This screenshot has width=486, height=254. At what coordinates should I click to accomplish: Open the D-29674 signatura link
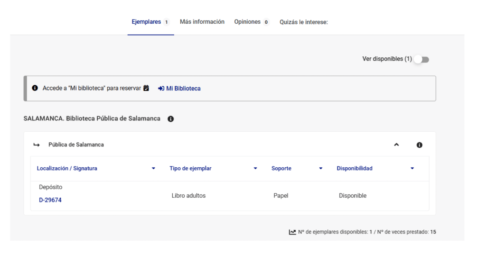[x=50, y=200]
